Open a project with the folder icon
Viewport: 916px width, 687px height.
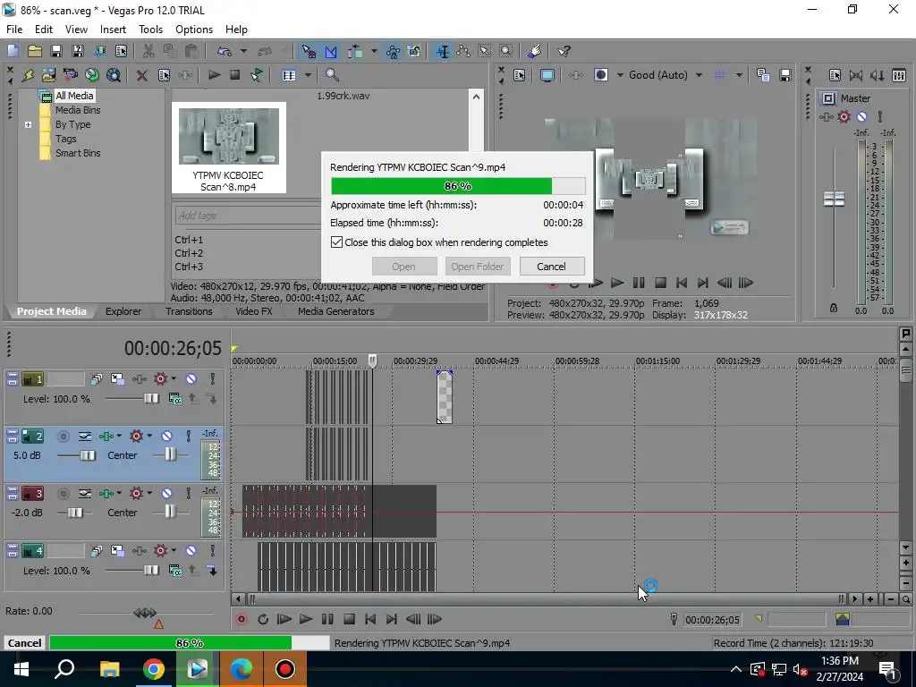coord(35,51)
